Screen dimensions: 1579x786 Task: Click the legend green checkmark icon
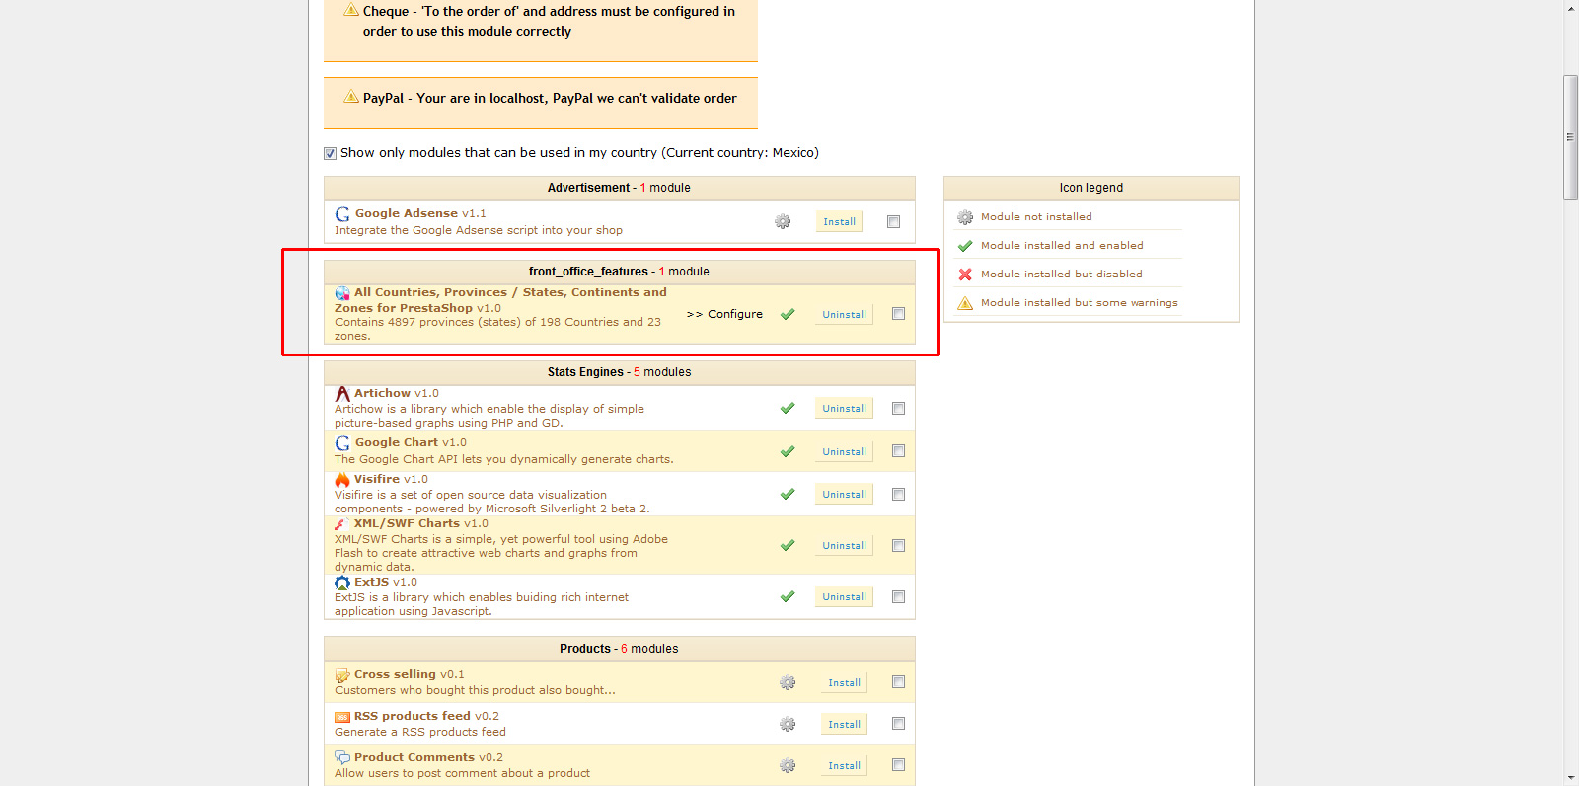pyautogui.click(x=965, y=246)
